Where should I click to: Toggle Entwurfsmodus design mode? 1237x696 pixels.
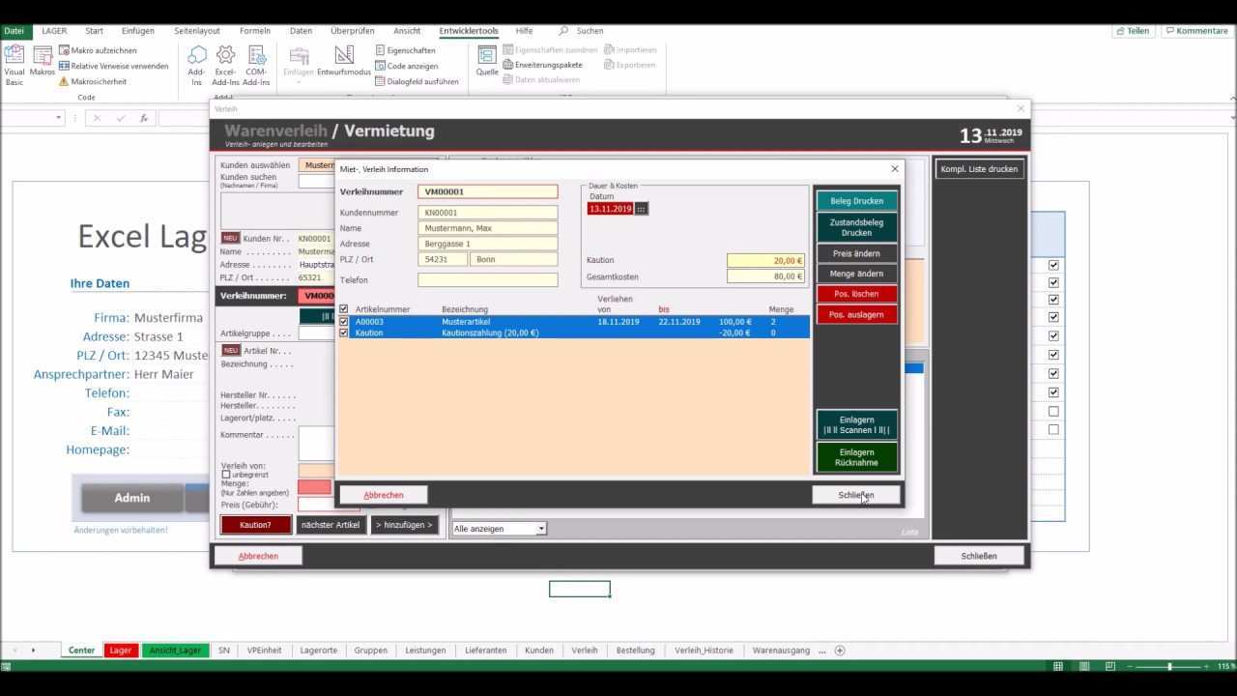point(344,58)
